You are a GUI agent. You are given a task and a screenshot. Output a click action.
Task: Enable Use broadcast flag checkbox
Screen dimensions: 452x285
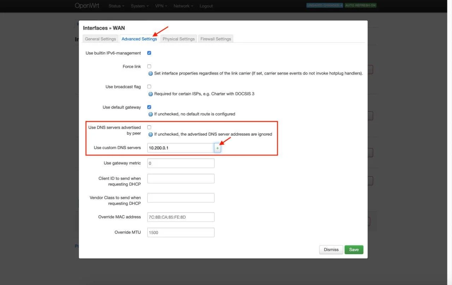[x=149, y=87]
